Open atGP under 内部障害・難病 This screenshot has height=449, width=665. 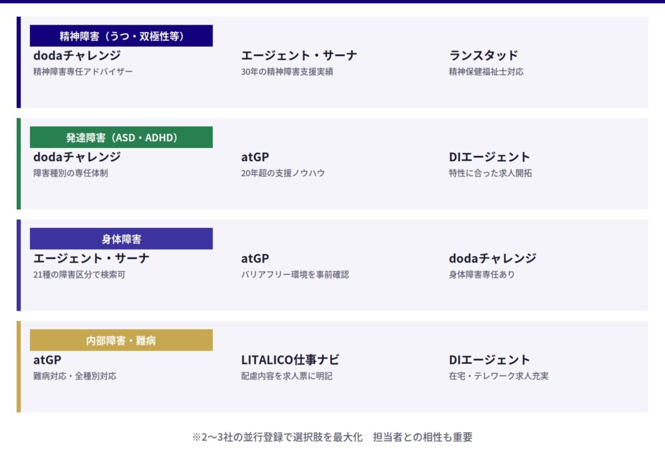(x=47, y=359)
